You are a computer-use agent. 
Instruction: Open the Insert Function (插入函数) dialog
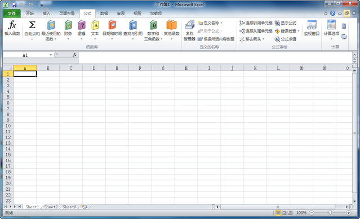(x=12, y=28)
